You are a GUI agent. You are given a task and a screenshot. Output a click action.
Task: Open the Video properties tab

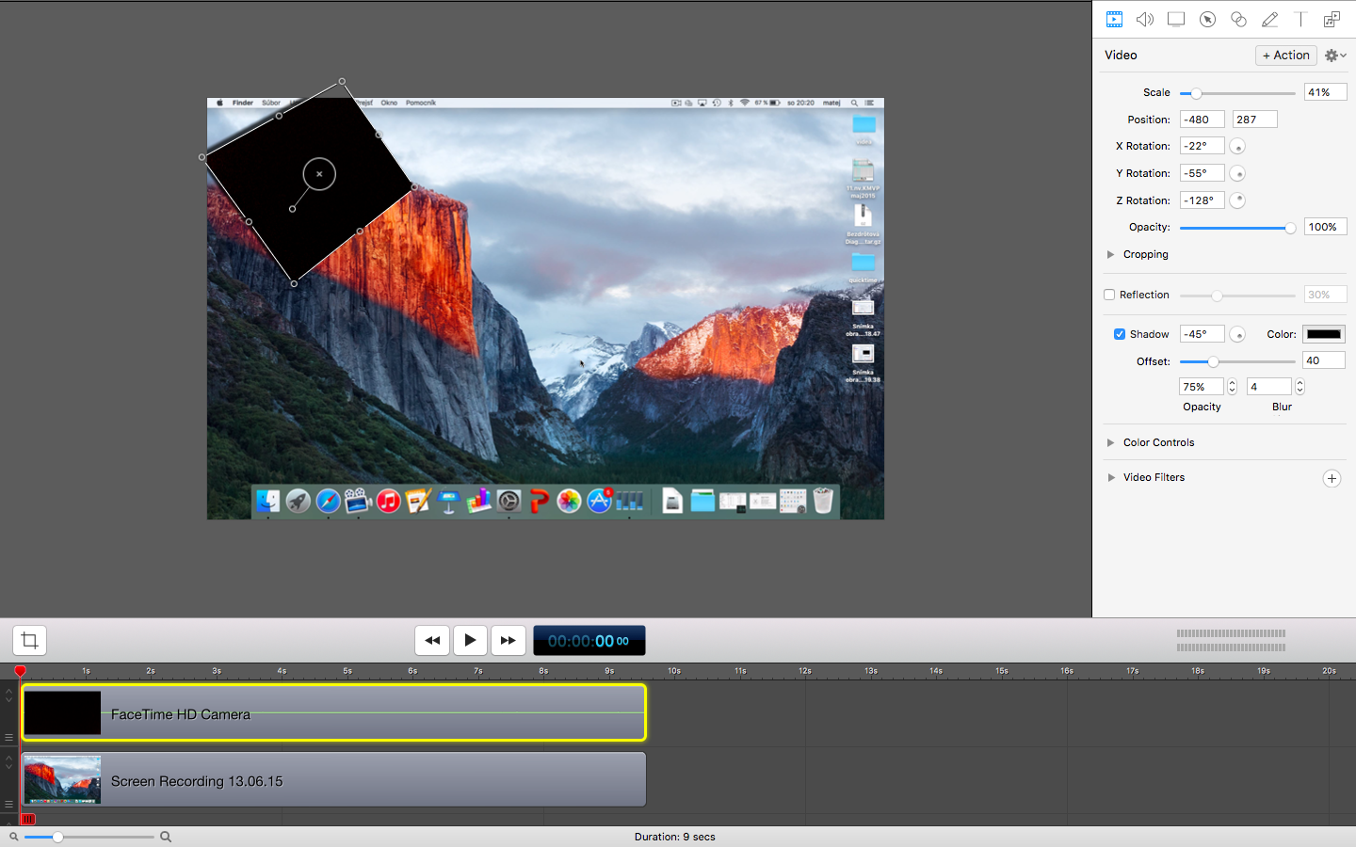tap(1114, 19)
